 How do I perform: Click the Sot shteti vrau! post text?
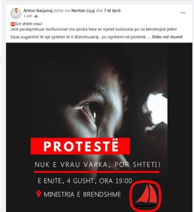click(29, 24)
